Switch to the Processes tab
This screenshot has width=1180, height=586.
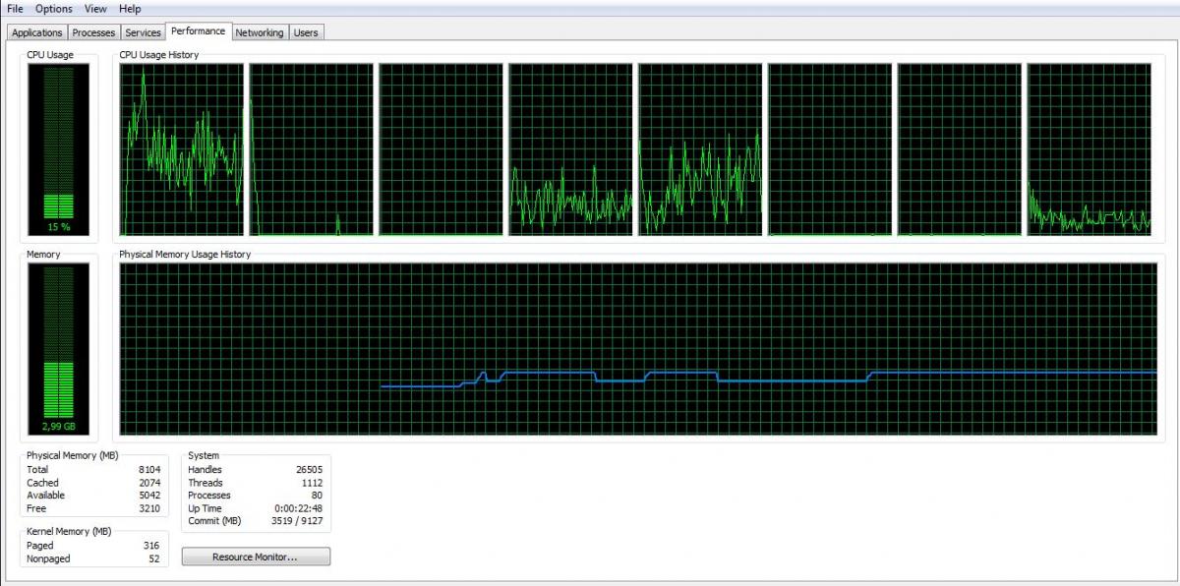(x=93, y=32)
